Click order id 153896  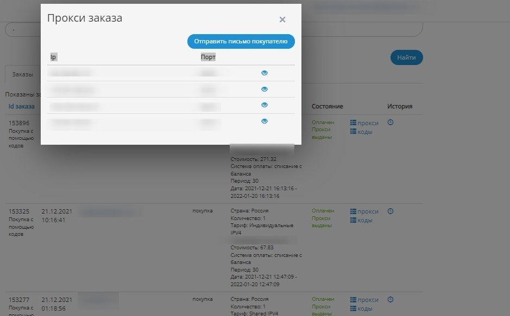pos(19,123)
